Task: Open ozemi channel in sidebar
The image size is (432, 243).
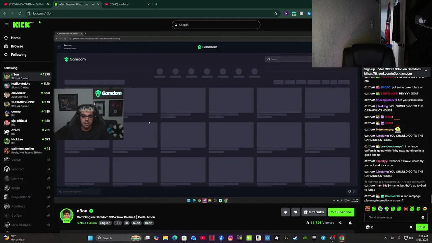Action: click(27, 132)
